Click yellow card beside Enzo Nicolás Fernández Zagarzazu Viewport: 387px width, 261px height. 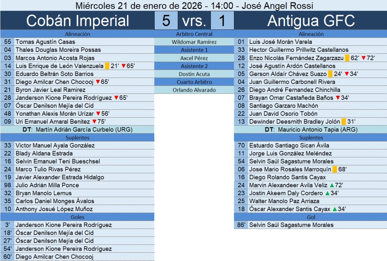[x=347, y=58]
